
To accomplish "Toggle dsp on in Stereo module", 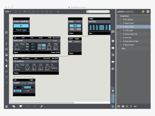I will (x=17, y=91).
